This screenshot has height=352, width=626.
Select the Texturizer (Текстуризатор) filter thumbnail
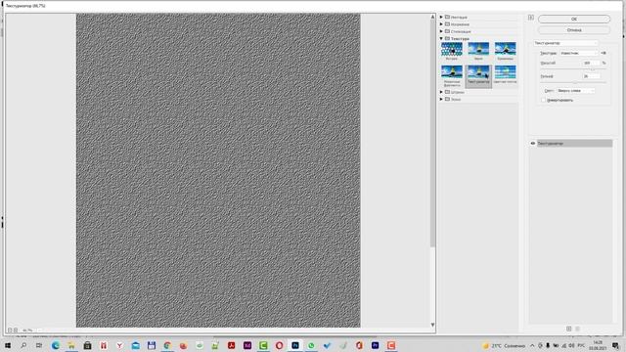point(478,75)
